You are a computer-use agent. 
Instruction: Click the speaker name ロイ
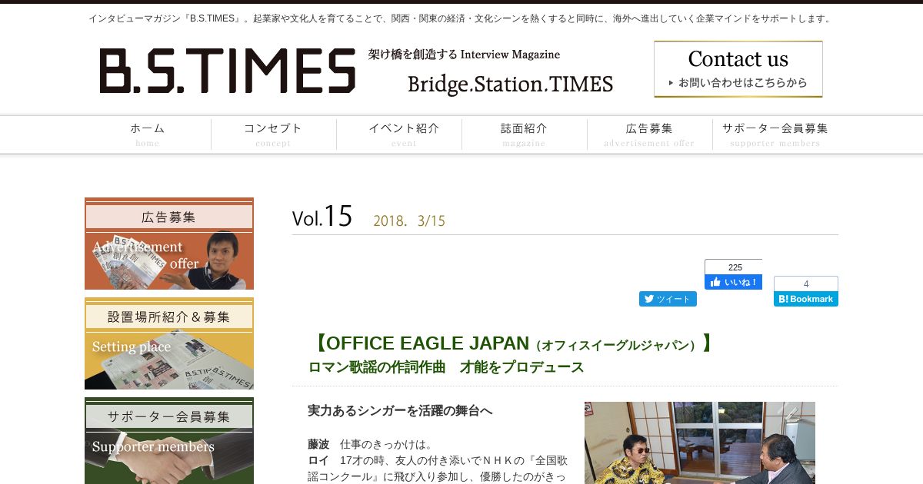[x=318, y=460]
